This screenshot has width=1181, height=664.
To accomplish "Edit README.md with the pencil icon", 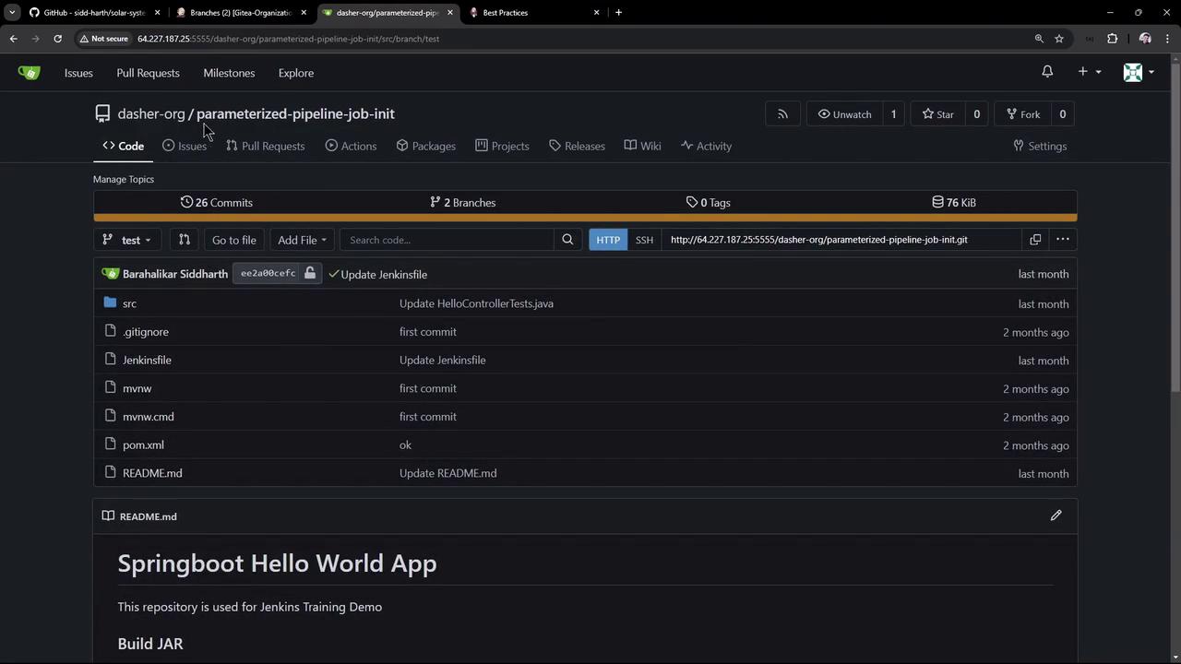I will 1056,516.
